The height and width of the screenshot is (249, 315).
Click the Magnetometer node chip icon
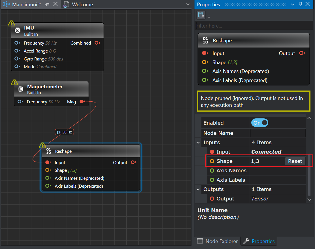tap(20, 89)
